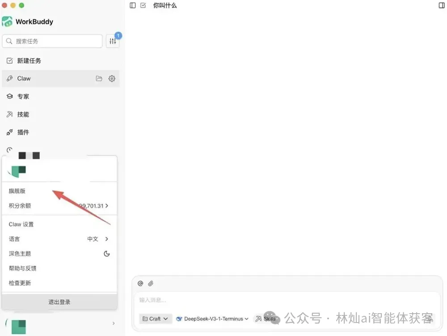The width and height of the screenshot is (447, 336).
Task: Click the user avatar in the popup menu
Action: click(x=18, y=171)
